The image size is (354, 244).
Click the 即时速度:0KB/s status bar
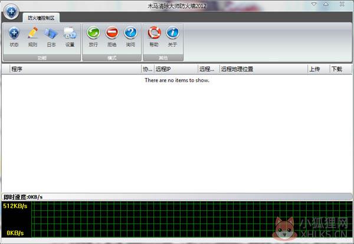pyautogui.click(x=177, y=197)
